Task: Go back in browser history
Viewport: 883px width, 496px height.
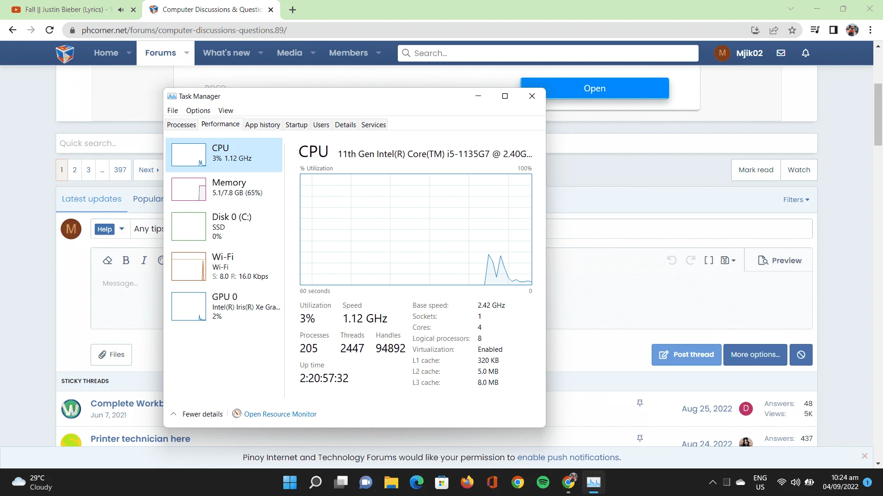Action: pyautogui.click(x=12, y=30)
